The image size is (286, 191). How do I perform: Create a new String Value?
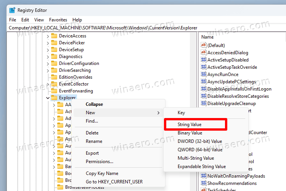pyautogui.click(x=206, y=125)
